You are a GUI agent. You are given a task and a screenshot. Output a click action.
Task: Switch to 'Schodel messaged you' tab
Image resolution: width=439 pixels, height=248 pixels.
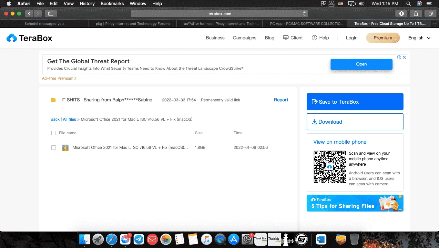44,24
